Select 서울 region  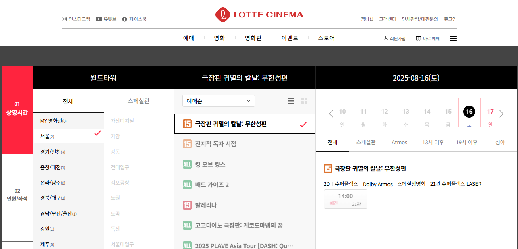click(68, 136)
